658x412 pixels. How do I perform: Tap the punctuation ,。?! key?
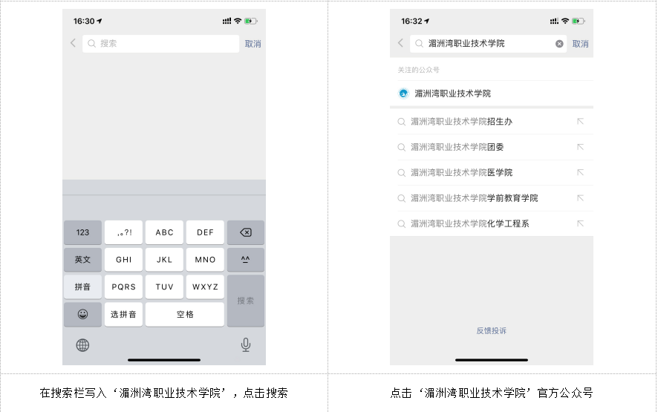pyautogui.click(x=124, y=232)
